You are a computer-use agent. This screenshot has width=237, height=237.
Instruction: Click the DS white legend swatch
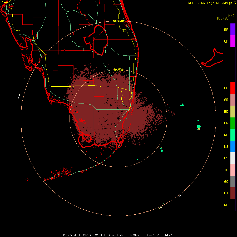233,158
